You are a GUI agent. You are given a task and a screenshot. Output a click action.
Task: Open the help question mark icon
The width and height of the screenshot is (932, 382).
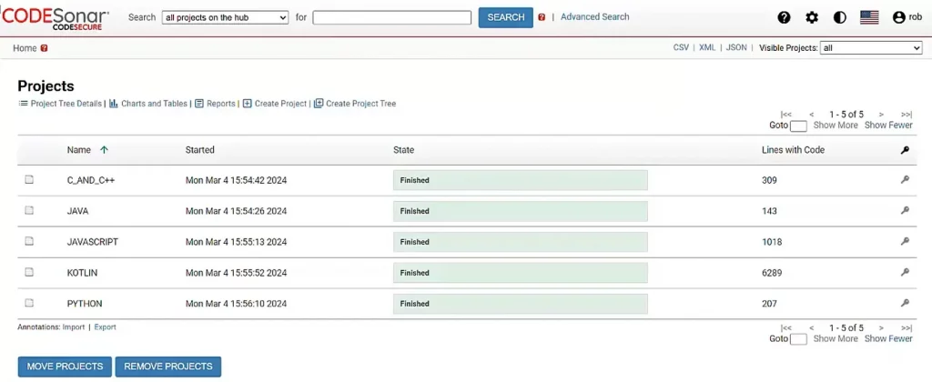click(x=784, y=17)
